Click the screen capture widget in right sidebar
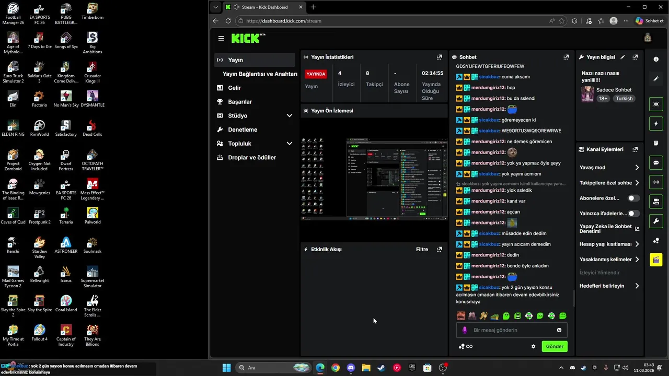Screen dimensions: 669x376 656,104
